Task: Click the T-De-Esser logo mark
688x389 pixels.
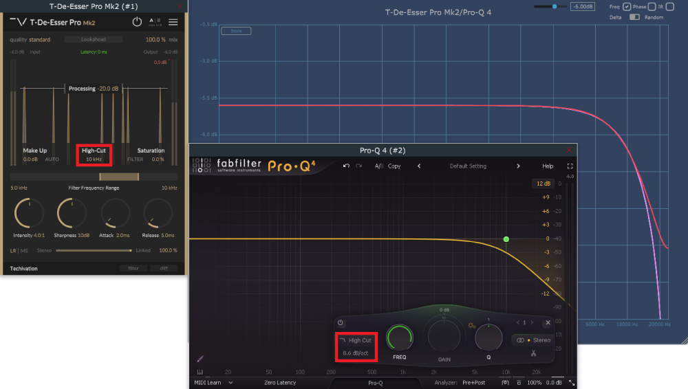Action: pos(19,22)
